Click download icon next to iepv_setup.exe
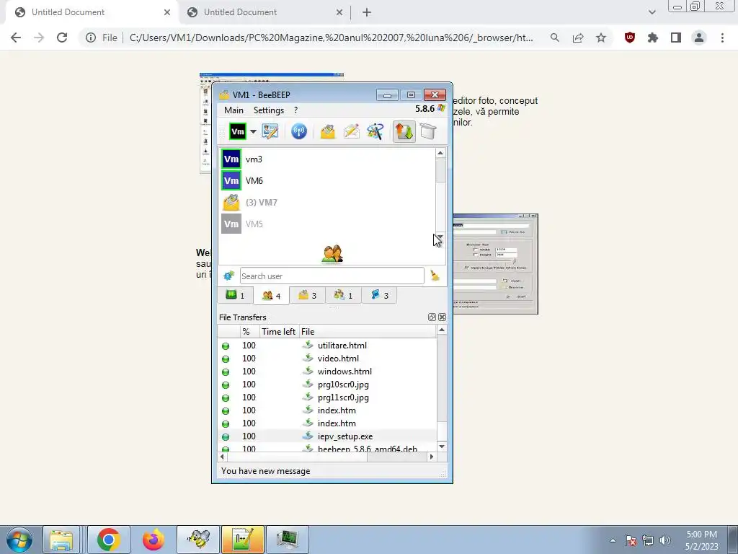738x554 pixels. [x=308, y=436]
